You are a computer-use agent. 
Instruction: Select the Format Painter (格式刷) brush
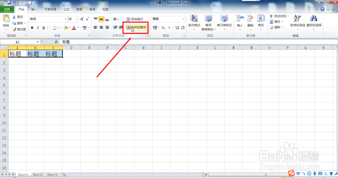point(19,29)
